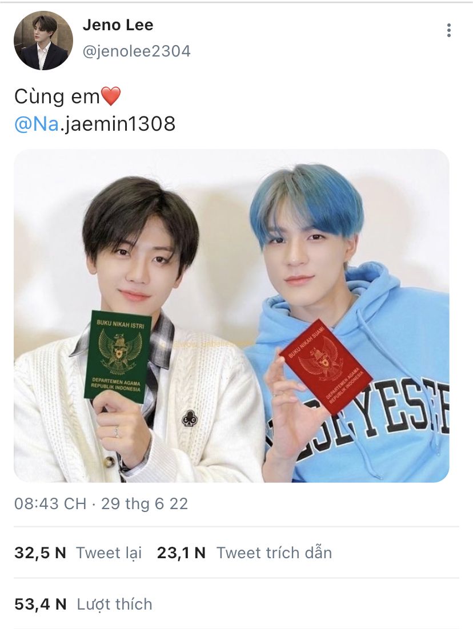Open the three-dot more options menu
Viewport: 473px width, 629px height.
coord(448,30)
